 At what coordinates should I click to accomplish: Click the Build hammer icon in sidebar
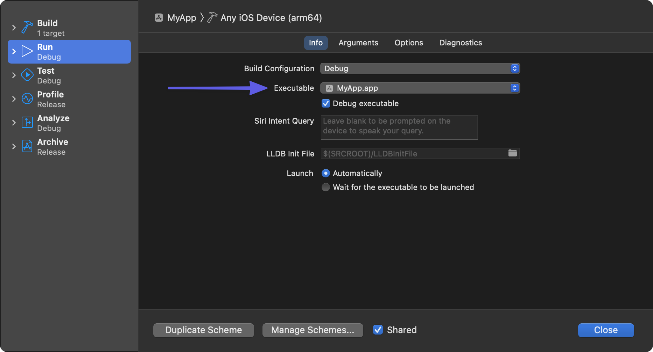(27, 28)
